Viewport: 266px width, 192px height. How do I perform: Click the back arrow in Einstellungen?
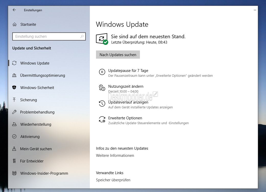(14, 10)
